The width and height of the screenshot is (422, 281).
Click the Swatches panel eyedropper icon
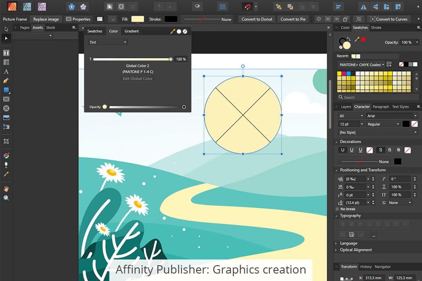[x=357, y=40]
